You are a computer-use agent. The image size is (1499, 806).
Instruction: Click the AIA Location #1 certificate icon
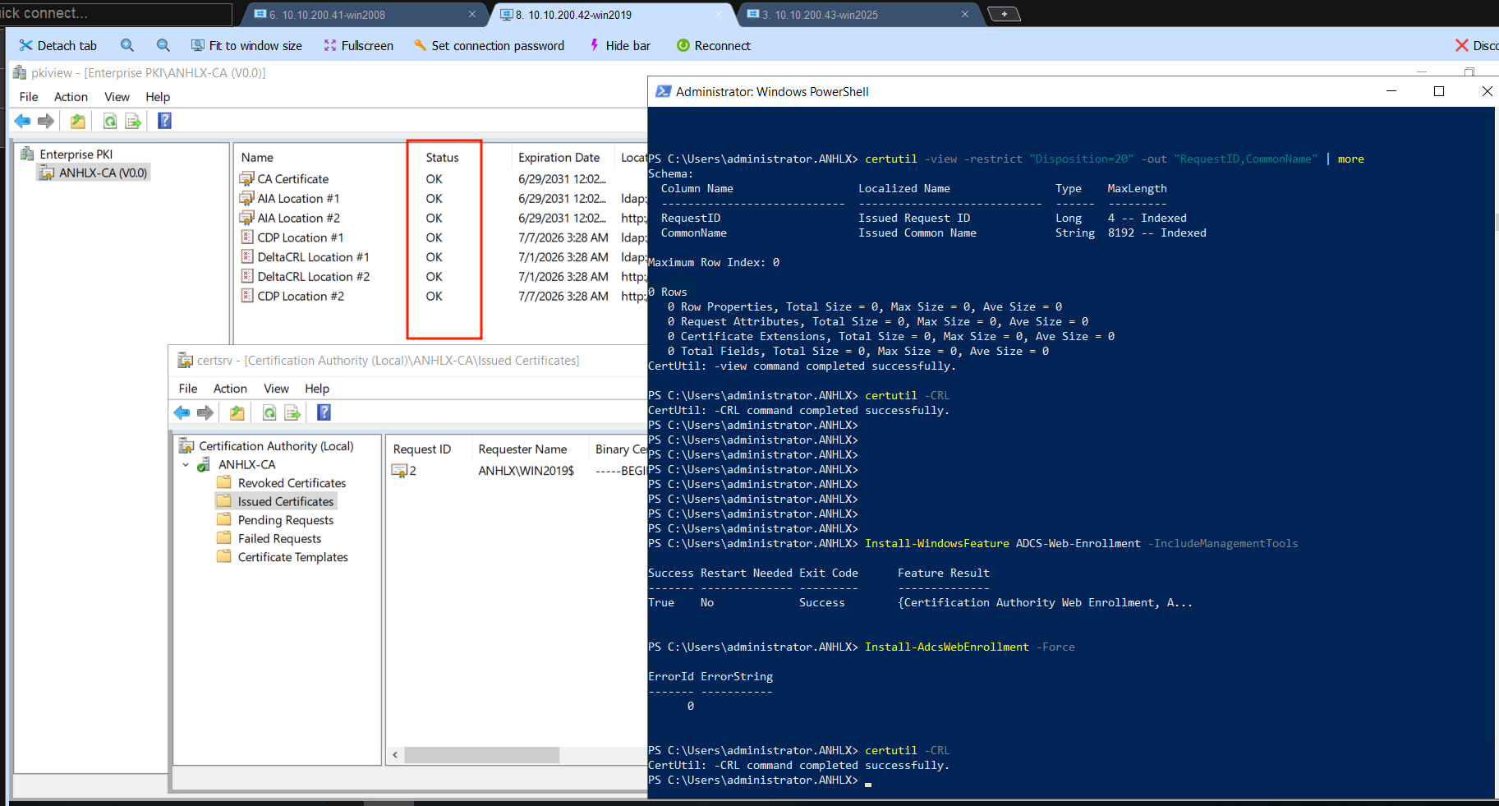click(246, 198)
